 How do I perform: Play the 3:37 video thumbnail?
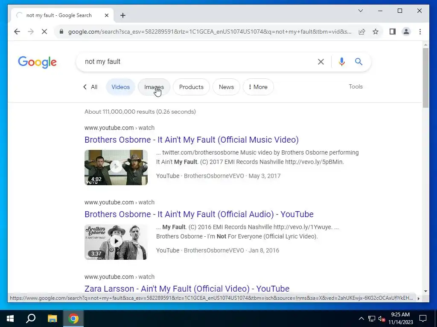tap(116, 242)
